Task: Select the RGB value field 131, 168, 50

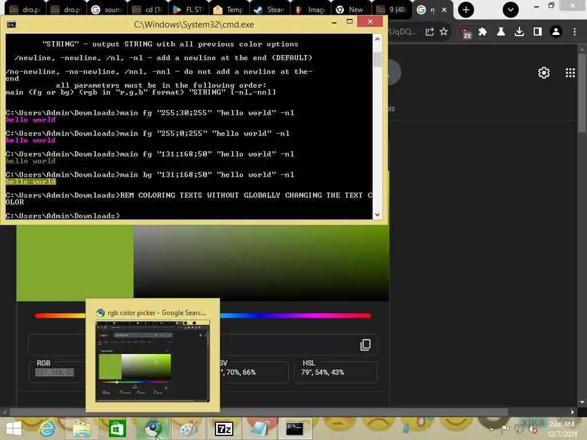Action: pyautogui.click(x=55, y=372)
